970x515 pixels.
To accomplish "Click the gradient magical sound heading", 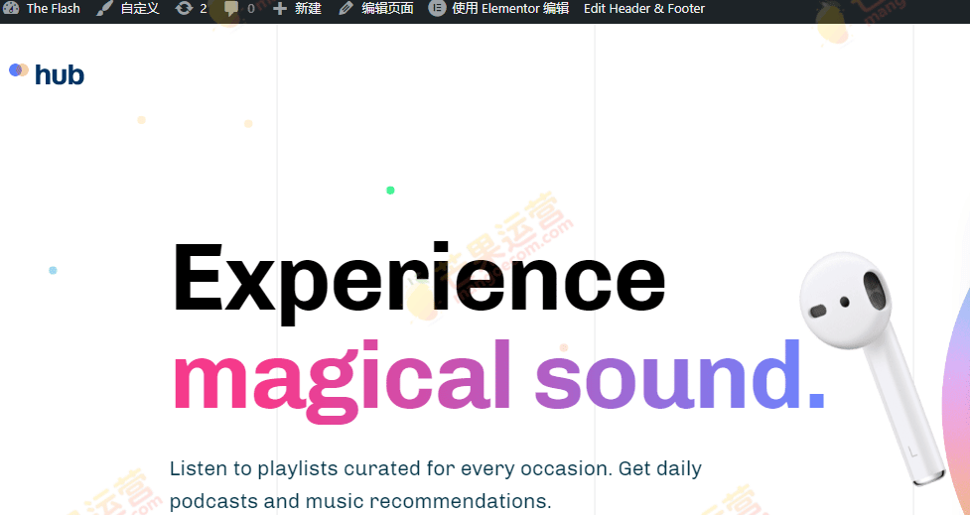I will [497, 376].
